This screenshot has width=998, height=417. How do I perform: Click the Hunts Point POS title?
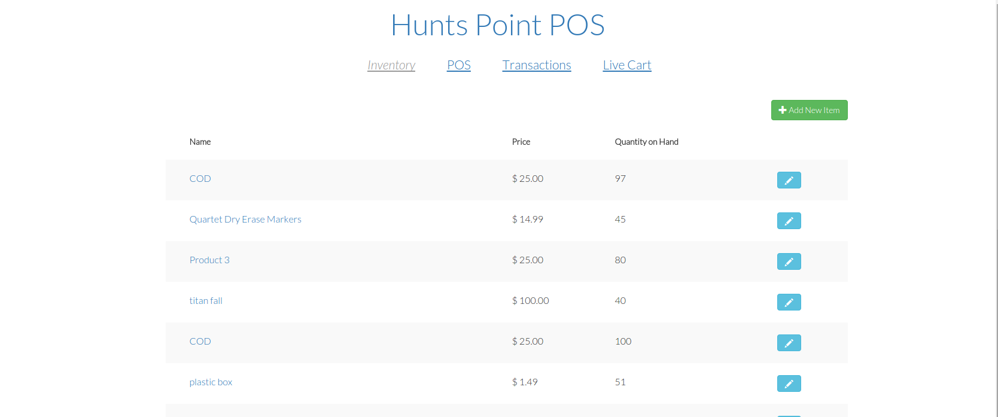tap(498, 25)
